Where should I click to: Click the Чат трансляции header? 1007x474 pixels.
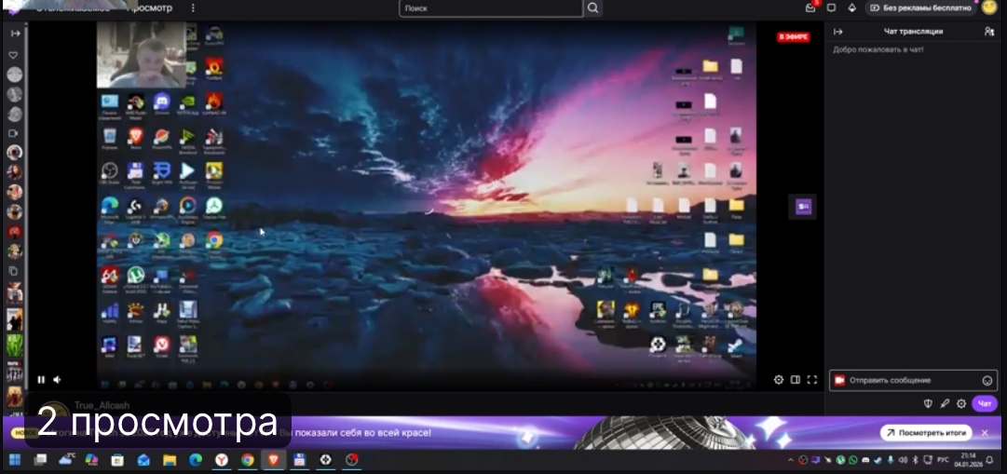[x=913, y=32]
